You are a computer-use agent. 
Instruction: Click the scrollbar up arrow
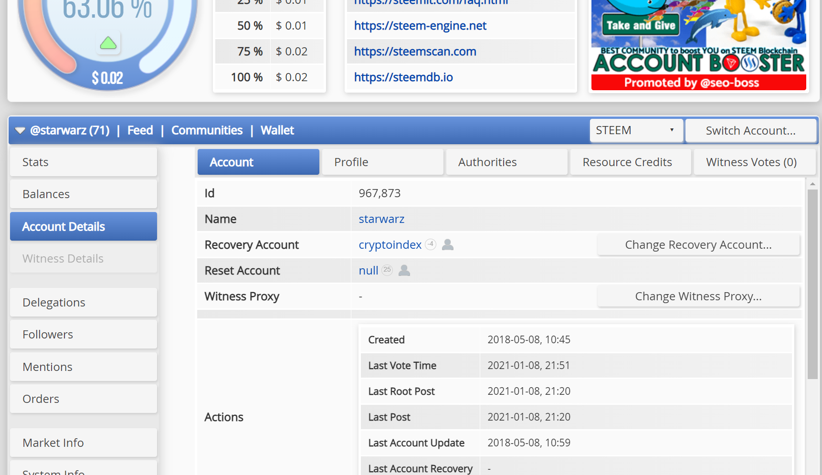(812, 184)
